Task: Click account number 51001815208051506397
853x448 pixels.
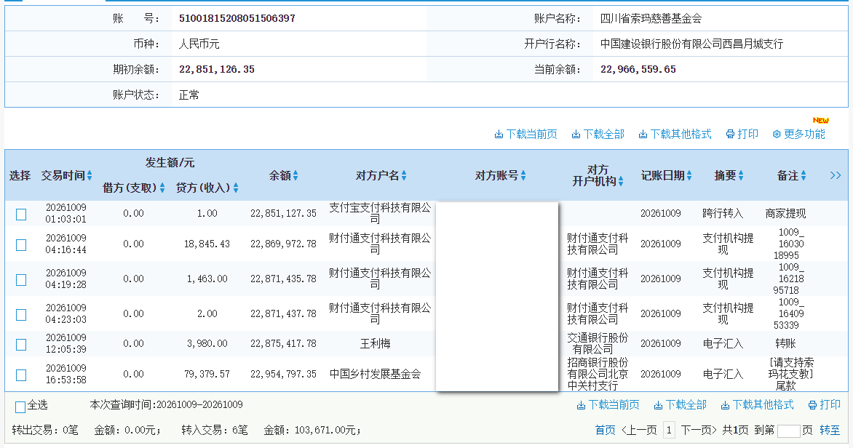Action: point(237,18)
